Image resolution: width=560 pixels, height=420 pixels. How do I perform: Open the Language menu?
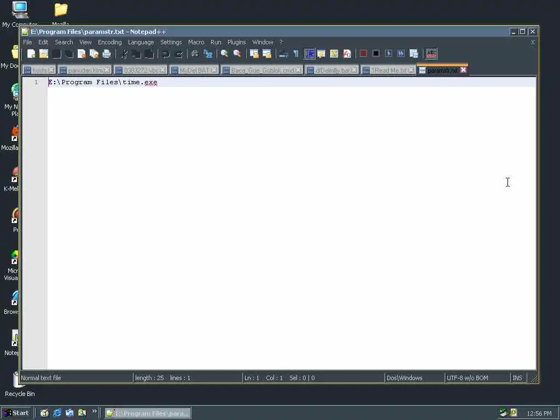coord(141,42)
